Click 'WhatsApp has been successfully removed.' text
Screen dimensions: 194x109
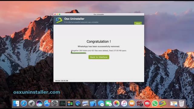pyautogui.click(x=99, y=46)
